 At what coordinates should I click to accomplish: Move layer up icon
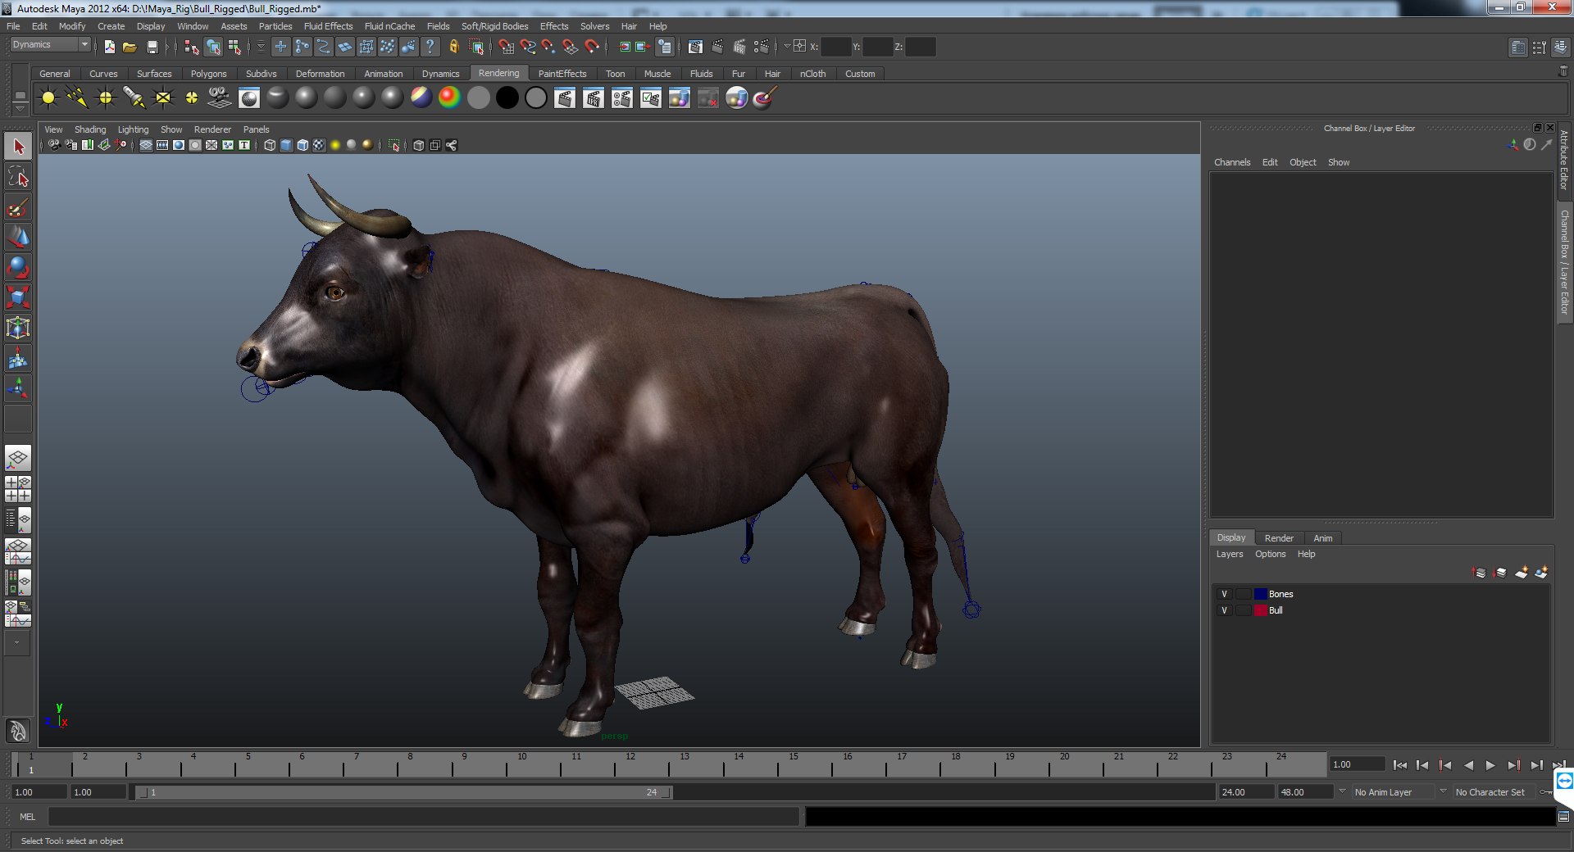(x=1479, y=572)
